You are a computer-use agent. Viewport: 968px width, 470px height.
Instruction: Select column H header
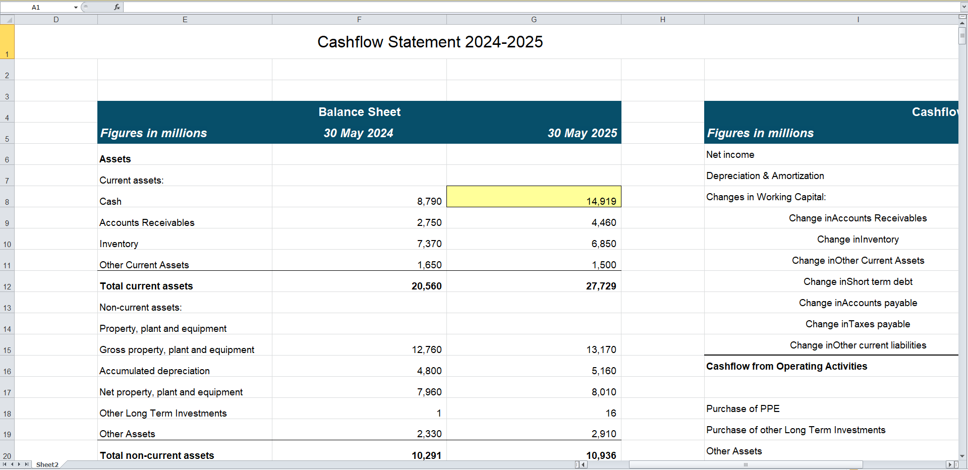click(663, 20)
